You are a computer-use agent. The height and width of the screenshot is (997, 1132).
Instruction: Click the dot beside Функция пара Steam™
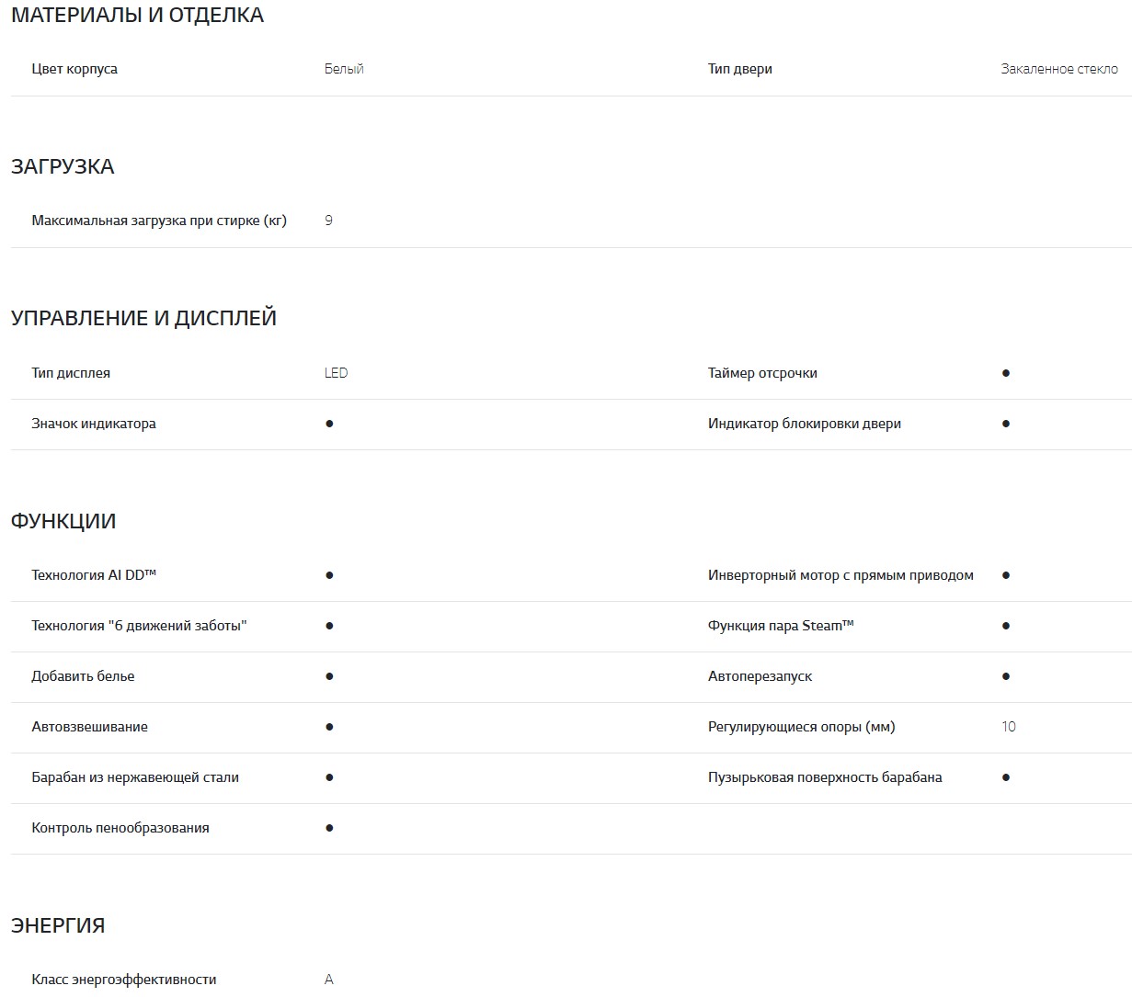(x=1006, y=626)
